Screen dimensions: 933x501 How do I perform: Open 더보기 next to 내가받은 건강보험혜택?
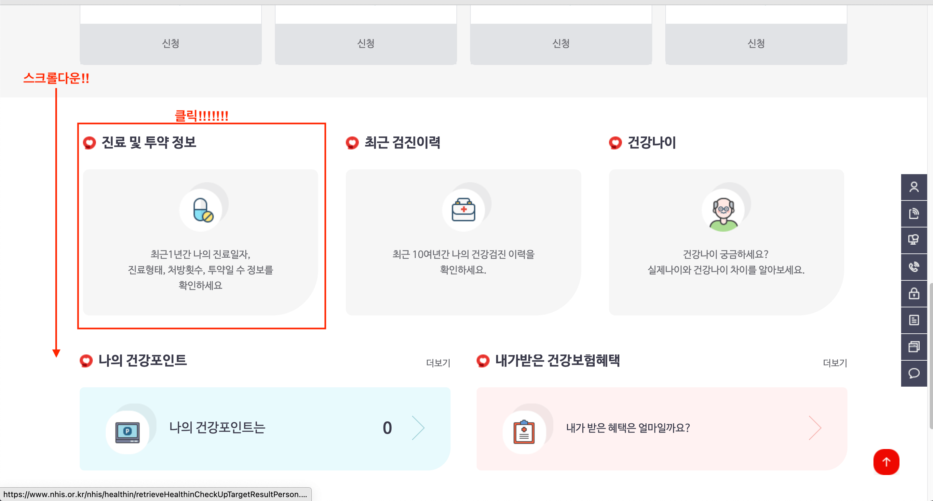(x=834, y=363)
